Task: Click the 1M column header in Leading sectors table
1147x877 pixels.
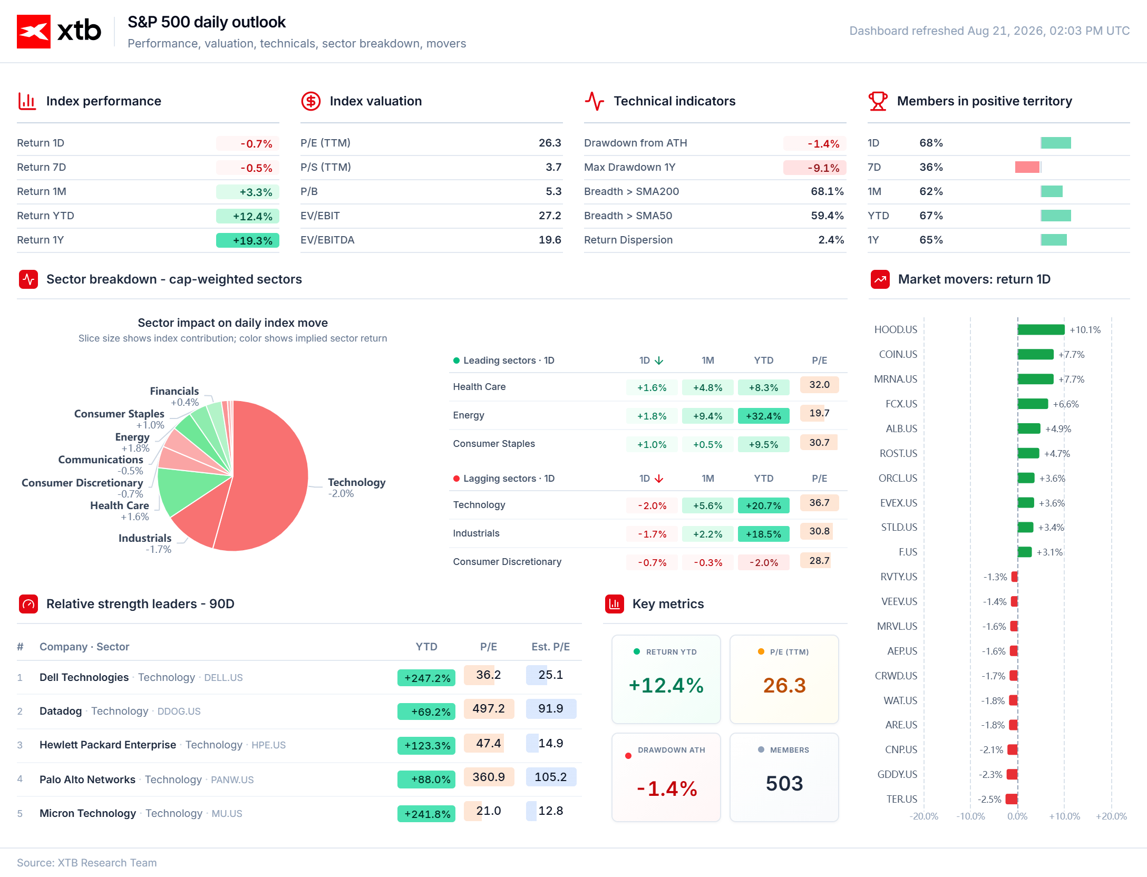Action: click(708, 360)
